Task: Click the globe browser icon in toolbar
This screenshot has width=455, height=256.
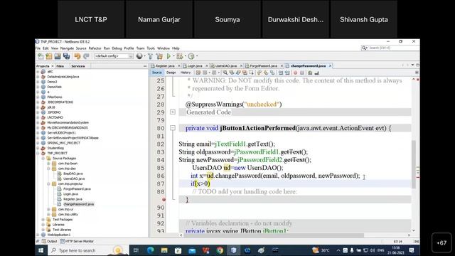Action: [139, 56]
